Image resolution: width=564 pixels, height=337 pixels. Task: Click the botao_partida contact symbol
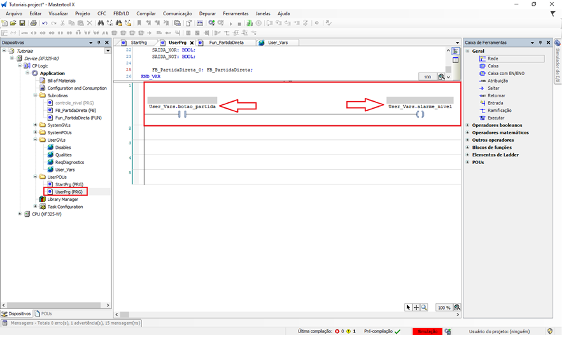tap(182, 114)
